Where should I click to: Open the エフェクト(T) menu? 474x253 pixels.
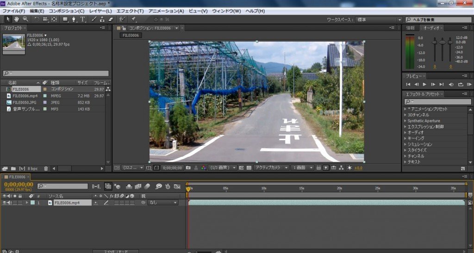(130, 11)
